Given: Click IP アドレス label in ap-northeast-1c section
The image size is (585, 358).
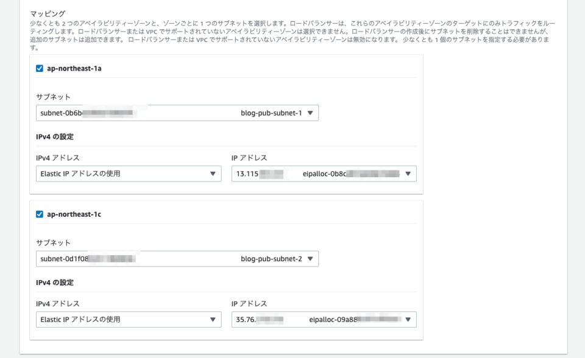Looking at the screenshot, I should pyautogui.click(x=249, y=304).
